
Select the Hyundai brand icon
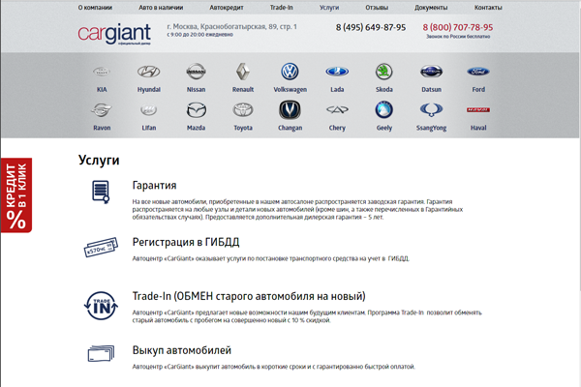click(x=148, y=73)
